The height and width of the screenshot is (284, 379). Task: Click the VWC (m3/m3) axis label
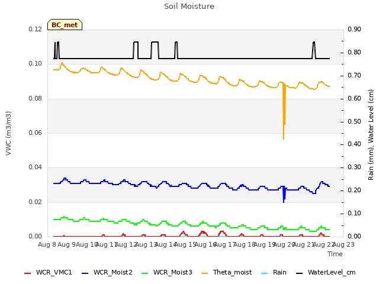point(8,133)
